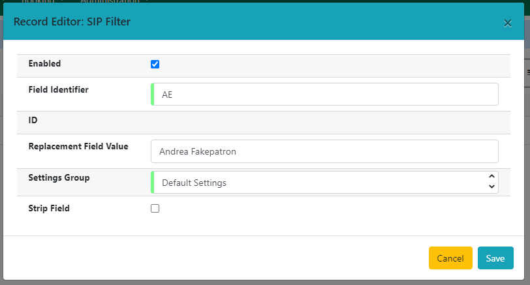Open the Settings Group dropdown
This screenshot has width=530, height=285.
[324, 183]
